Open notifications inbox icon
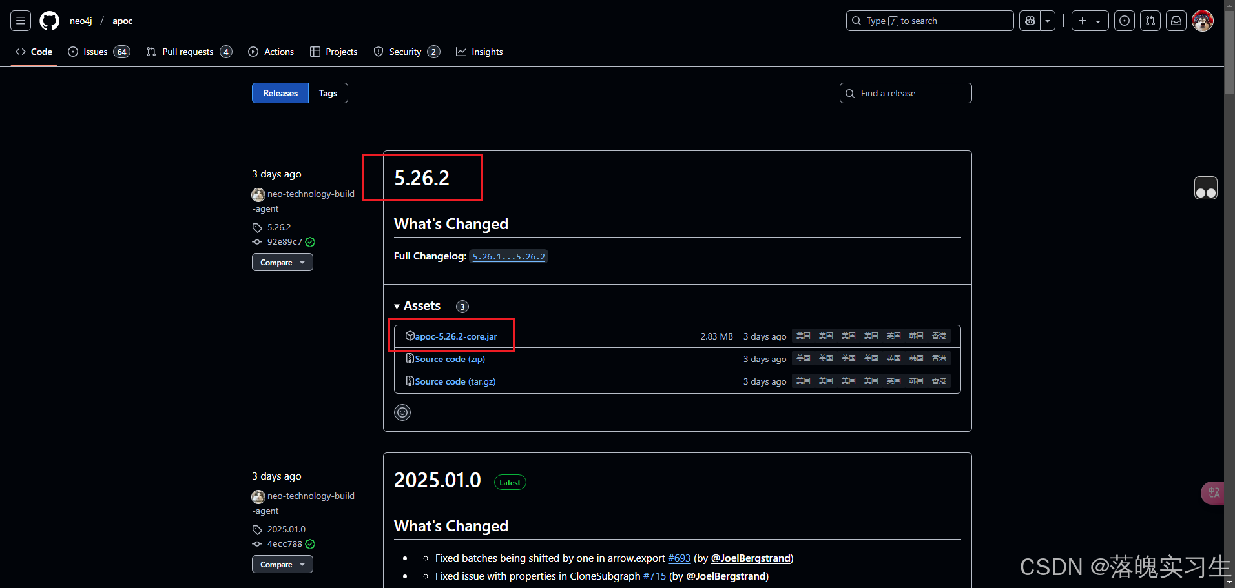This screenshot has width=1235, height=588. [1176, 21]
